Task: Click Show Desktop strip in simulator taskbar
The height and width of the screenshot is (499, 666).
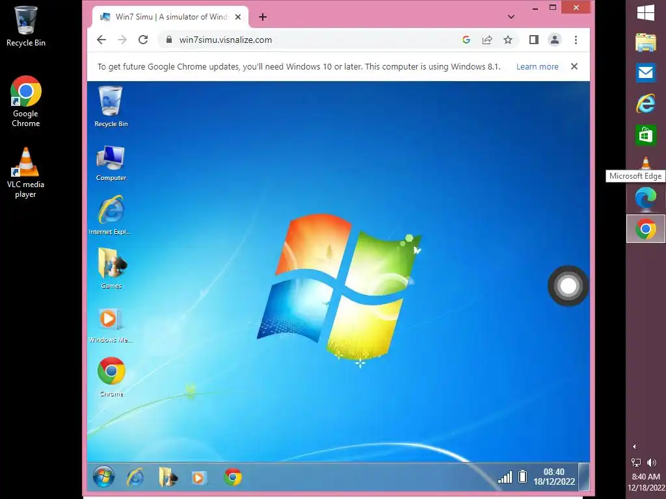Action: click(585, 476)
